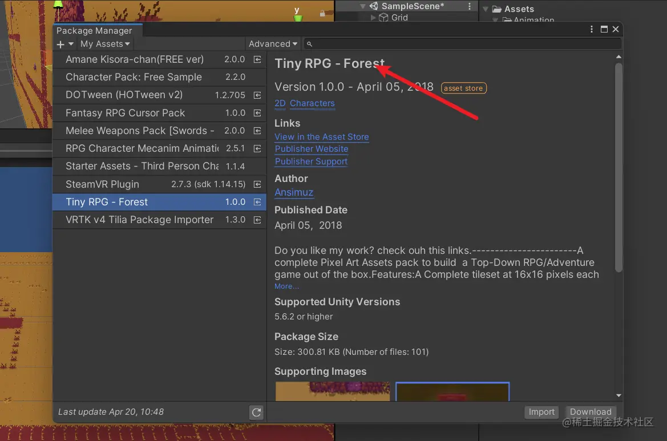Viewport: 667px width, 441px height.
Task: Open the My Assets source dropdown
Action: 105,44
